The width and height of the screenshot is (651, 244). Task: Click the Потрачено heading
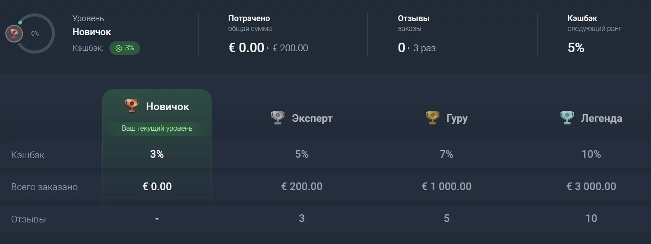pos(249,18)
